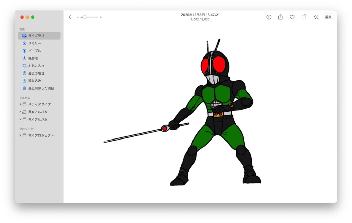Apply auto enhance magic wand
Image resolution: width=352 pixels, height=223 pixels.
point(316,17)
